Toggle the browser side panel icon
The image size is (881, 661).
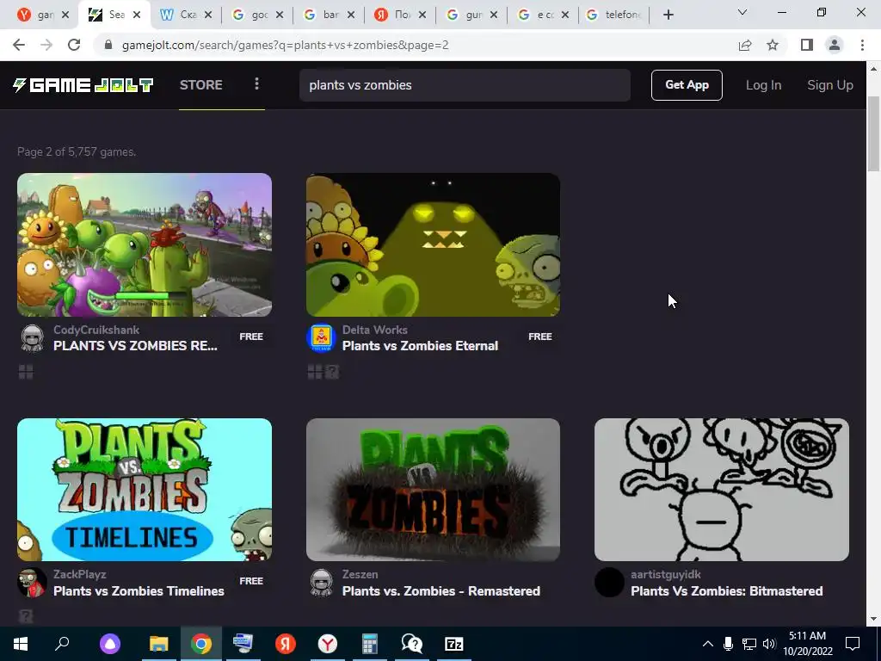coord(807,45)
